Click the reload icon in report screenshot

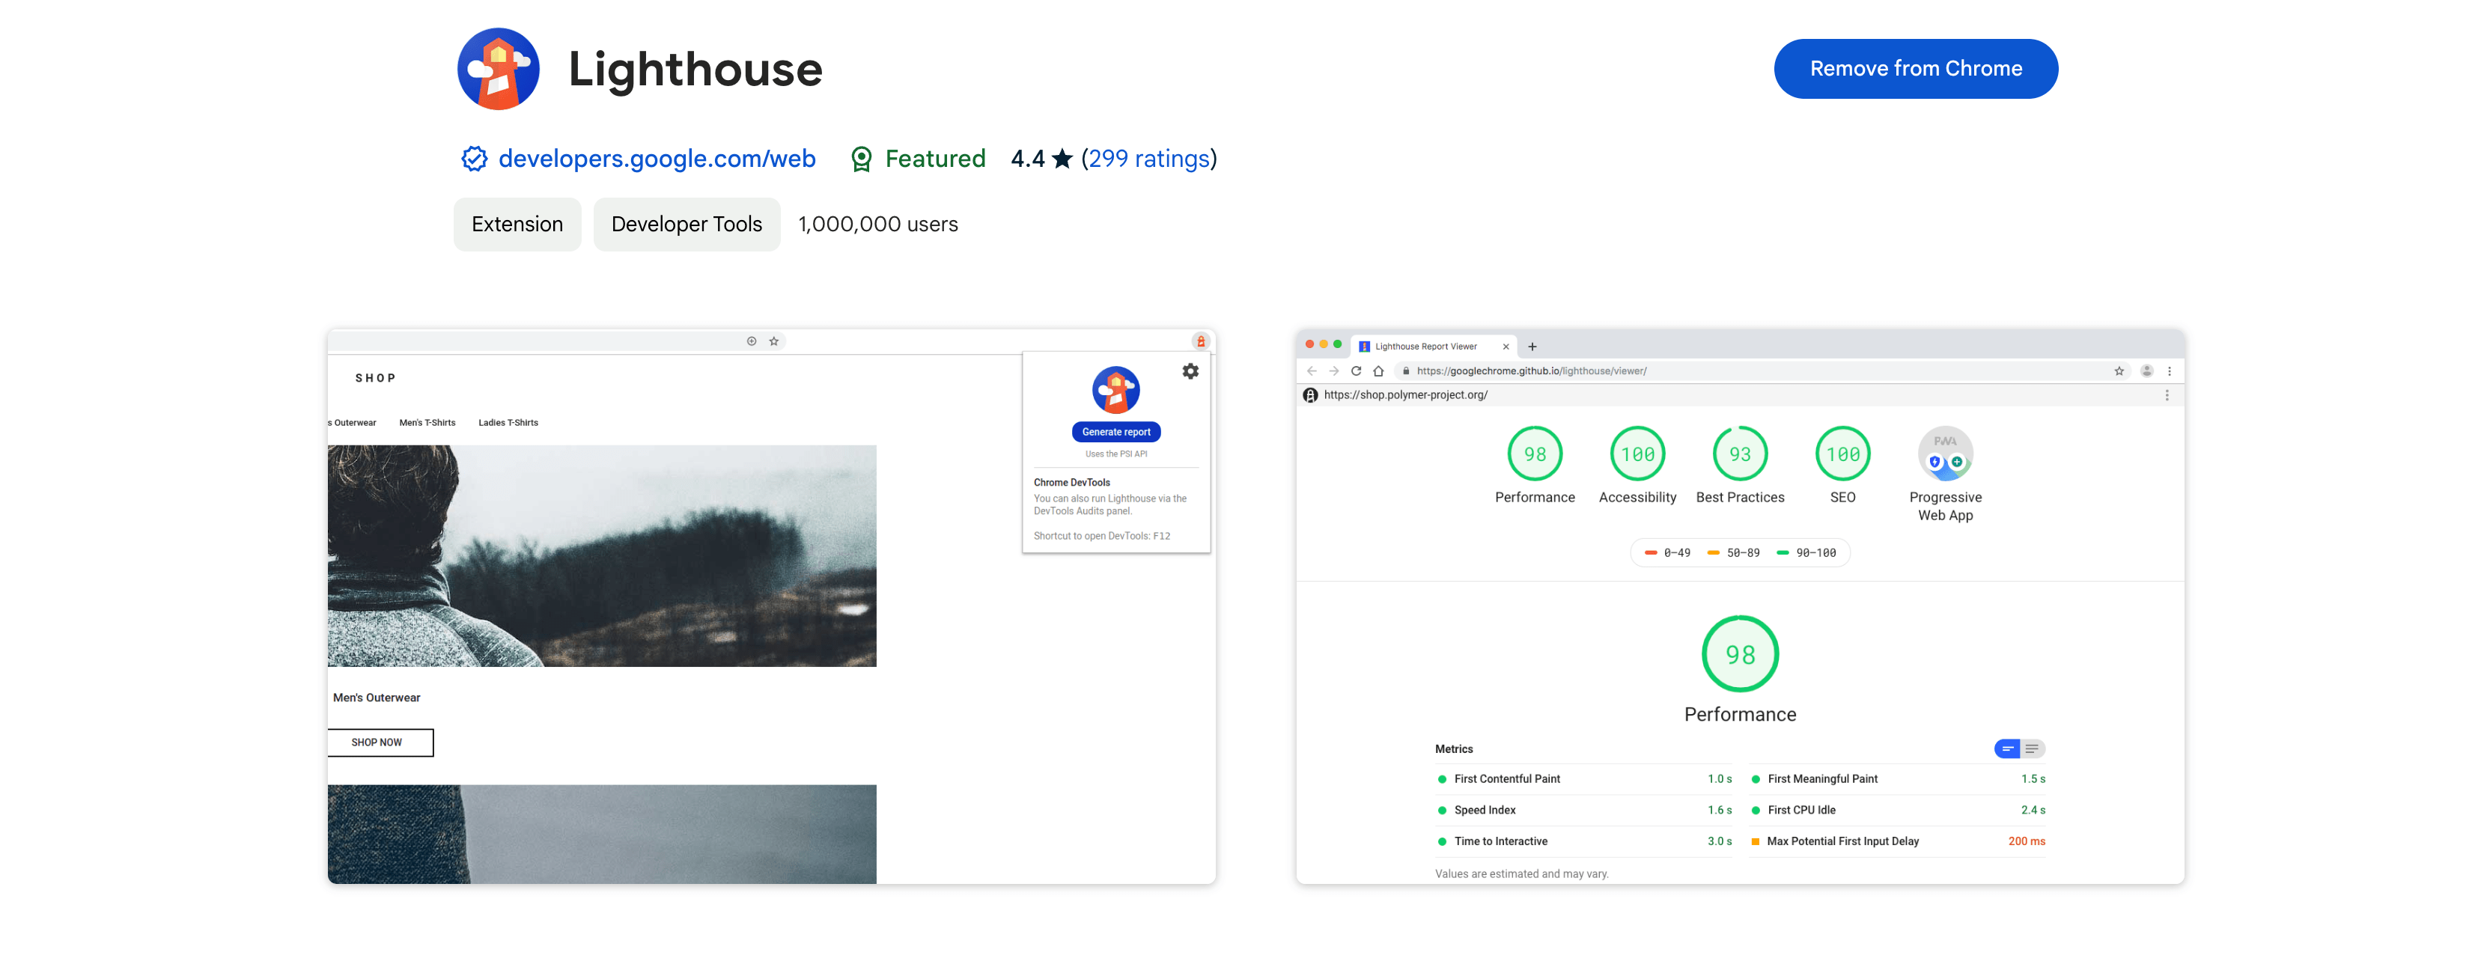(x=1356, y=370)
